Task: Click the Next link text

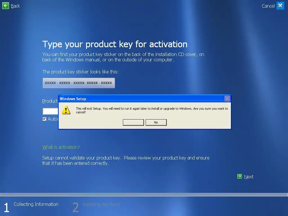Action: tap(249, 177)
